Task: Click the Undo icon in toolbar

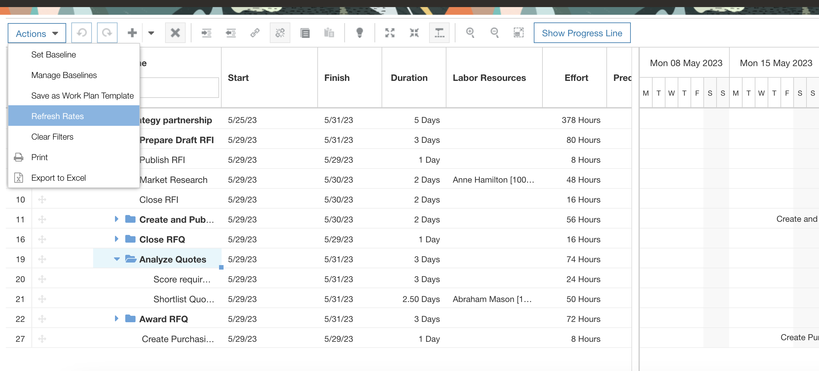Action: [82, 33]
